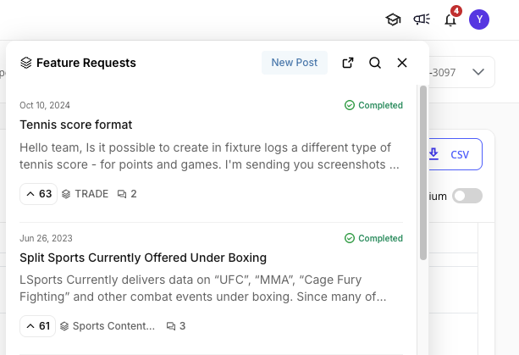
Task: Open Feature Requests in new window
Action: (348, 63)
